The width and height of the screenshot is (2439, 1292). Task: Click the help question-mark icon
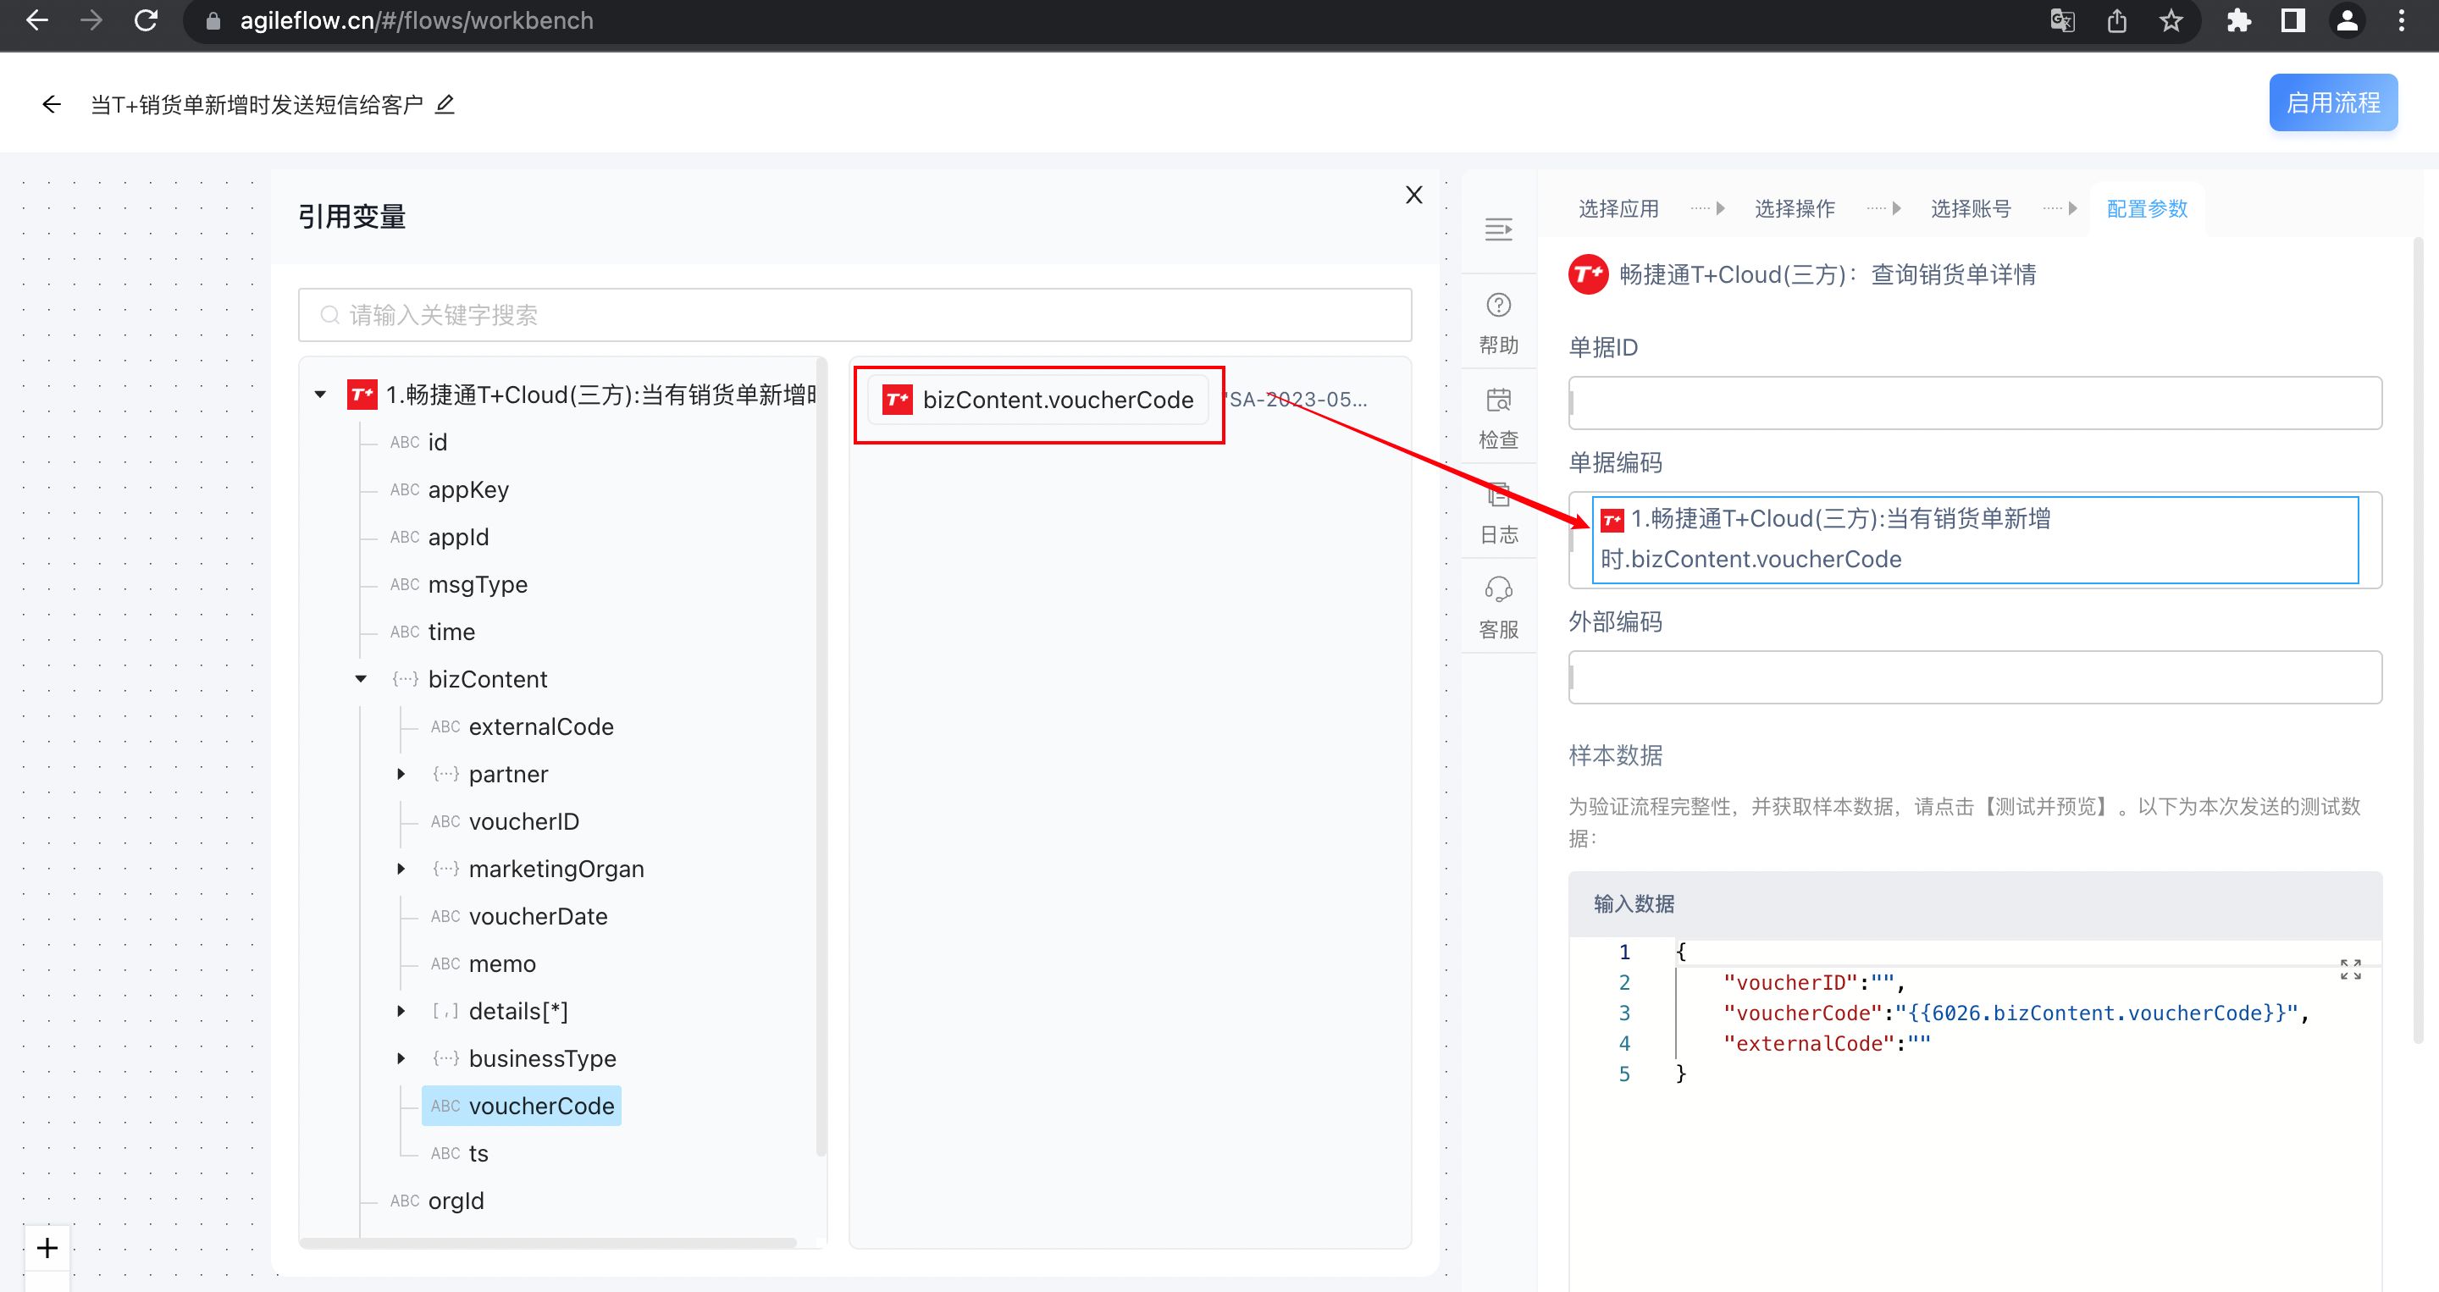[x=1498, y=306]
